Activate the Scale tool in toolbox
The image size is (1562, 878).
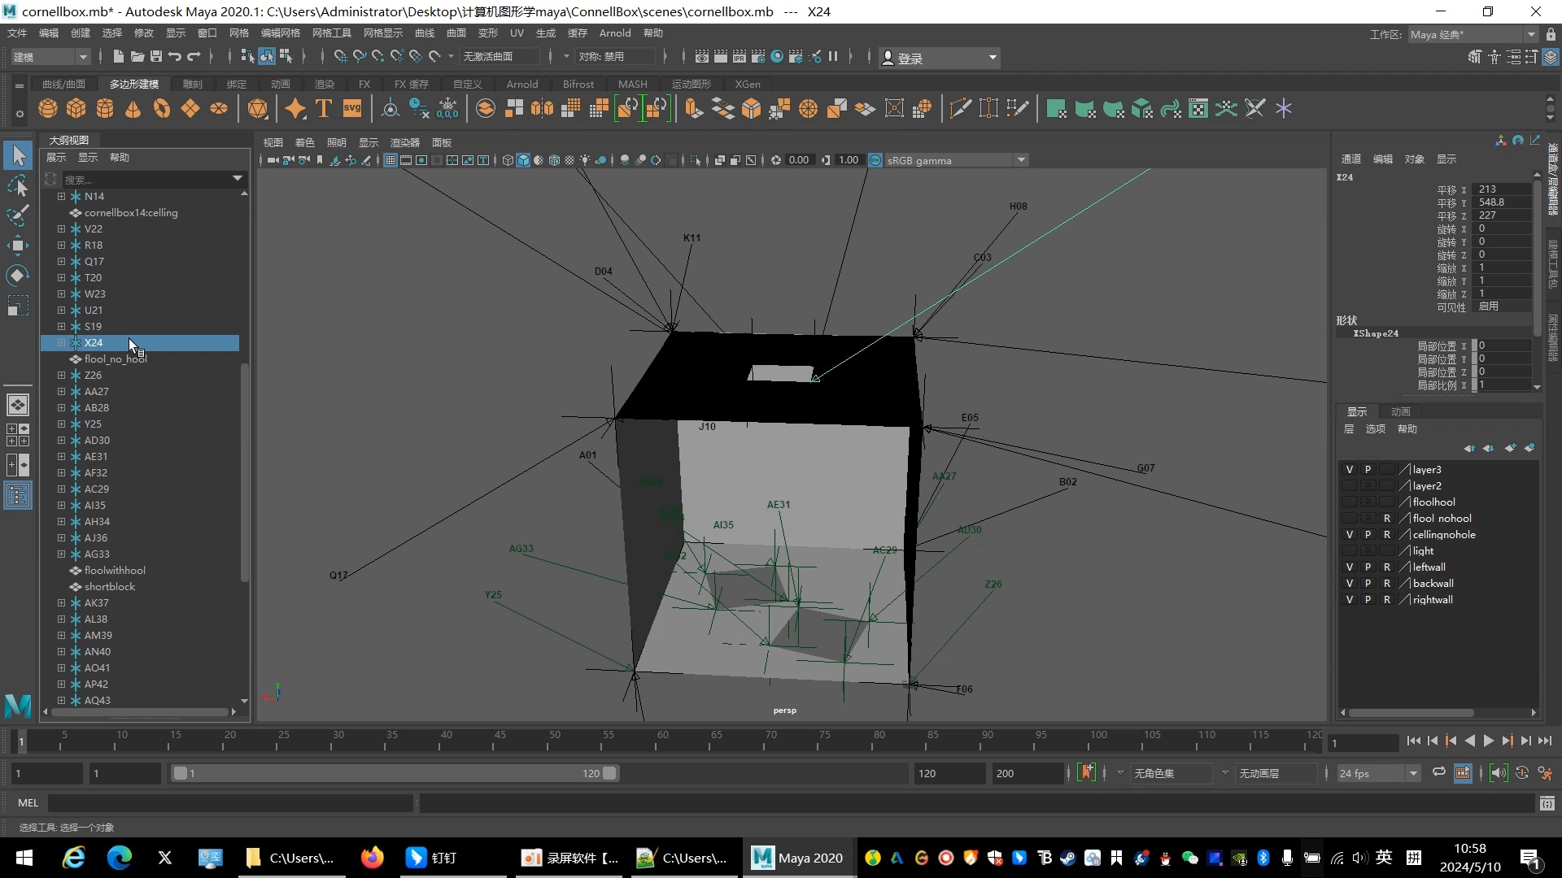click(x=18, y=306)
